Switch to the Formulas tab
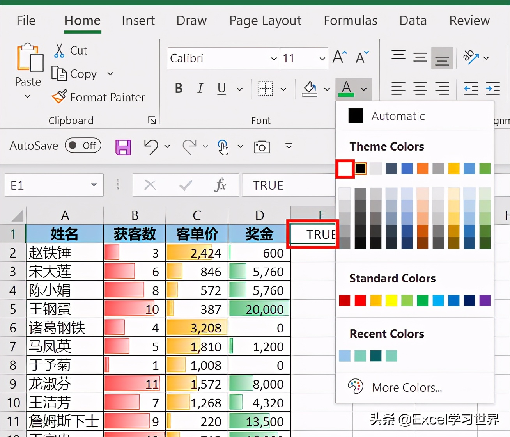Image resolution: width=510 pixels, height=437 pixels. pyautogui.click(x=351, y=20)
